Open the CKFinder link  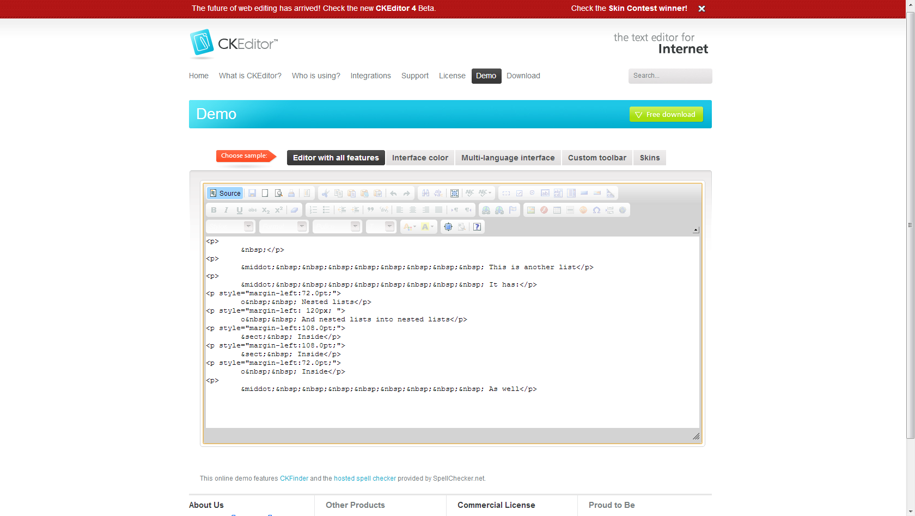[294, 478]
